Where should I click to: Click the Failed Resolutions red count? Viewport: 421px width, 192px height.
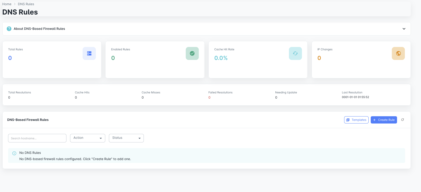(x=209, y=98)
